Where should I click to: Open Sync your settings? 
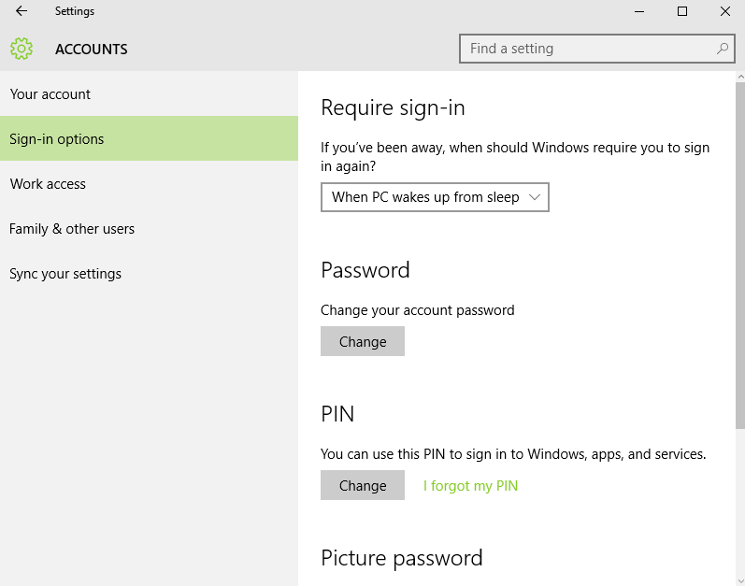pos(149,274)
